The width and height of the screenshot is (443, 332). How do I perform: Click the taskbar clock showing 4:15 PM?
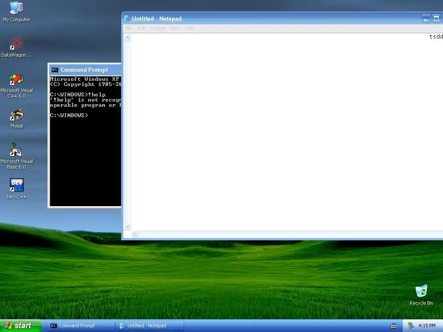(427, 326)
